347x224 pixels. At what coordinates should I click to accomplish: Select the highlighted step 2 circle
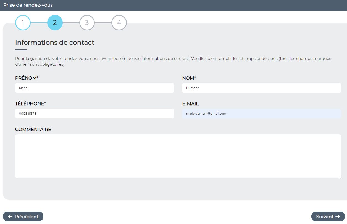pyautogui.click(x=55, y=23)
